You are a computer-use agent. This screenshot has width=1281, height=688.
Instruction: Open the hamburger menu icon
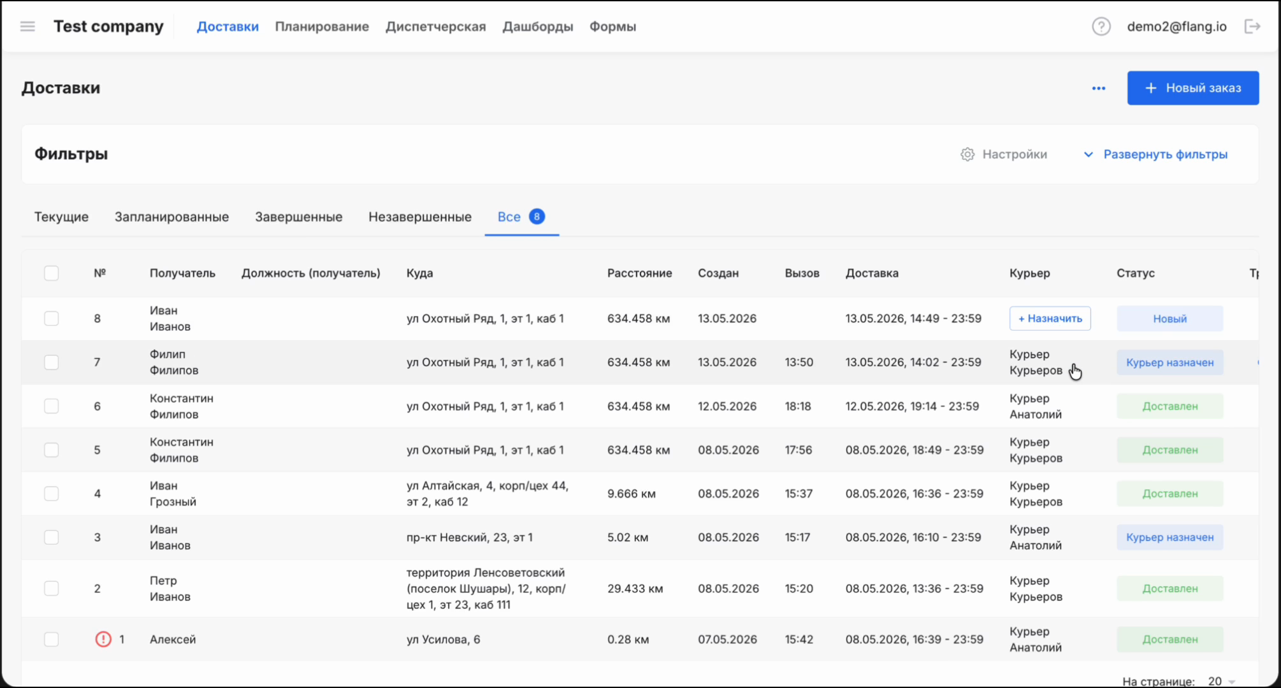(27, 26)
